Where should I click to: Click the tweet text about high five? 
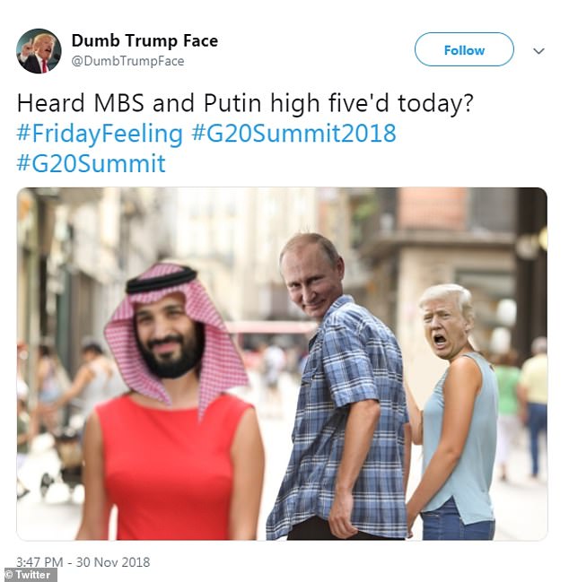pyautogui.click(x=245, y=103)
